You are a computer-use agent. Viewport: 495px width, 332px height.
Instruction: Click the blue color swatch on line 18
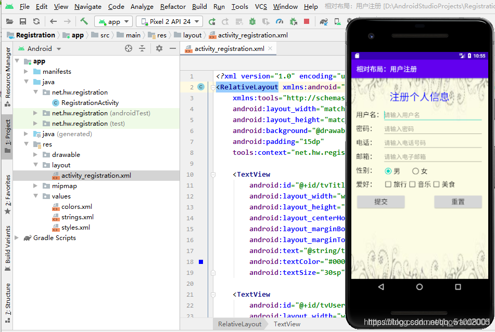(201, 262)
